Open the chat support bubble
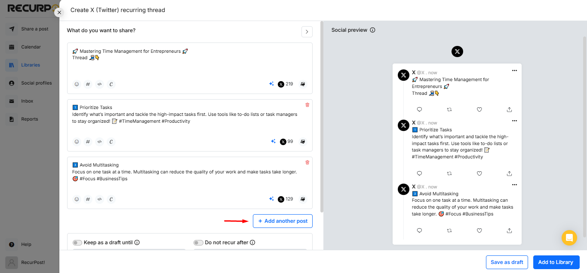The image size is (587, 273). click(569, 237)
